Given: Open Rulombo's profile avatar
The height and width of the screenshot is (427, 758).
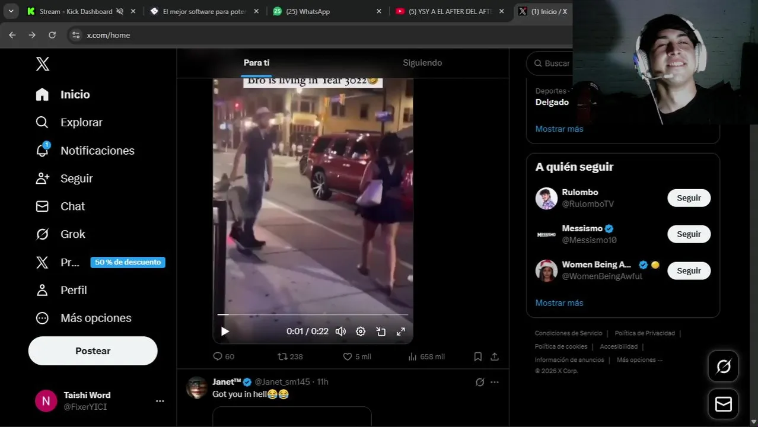Looking at the screenshot, I should [546, 198].
